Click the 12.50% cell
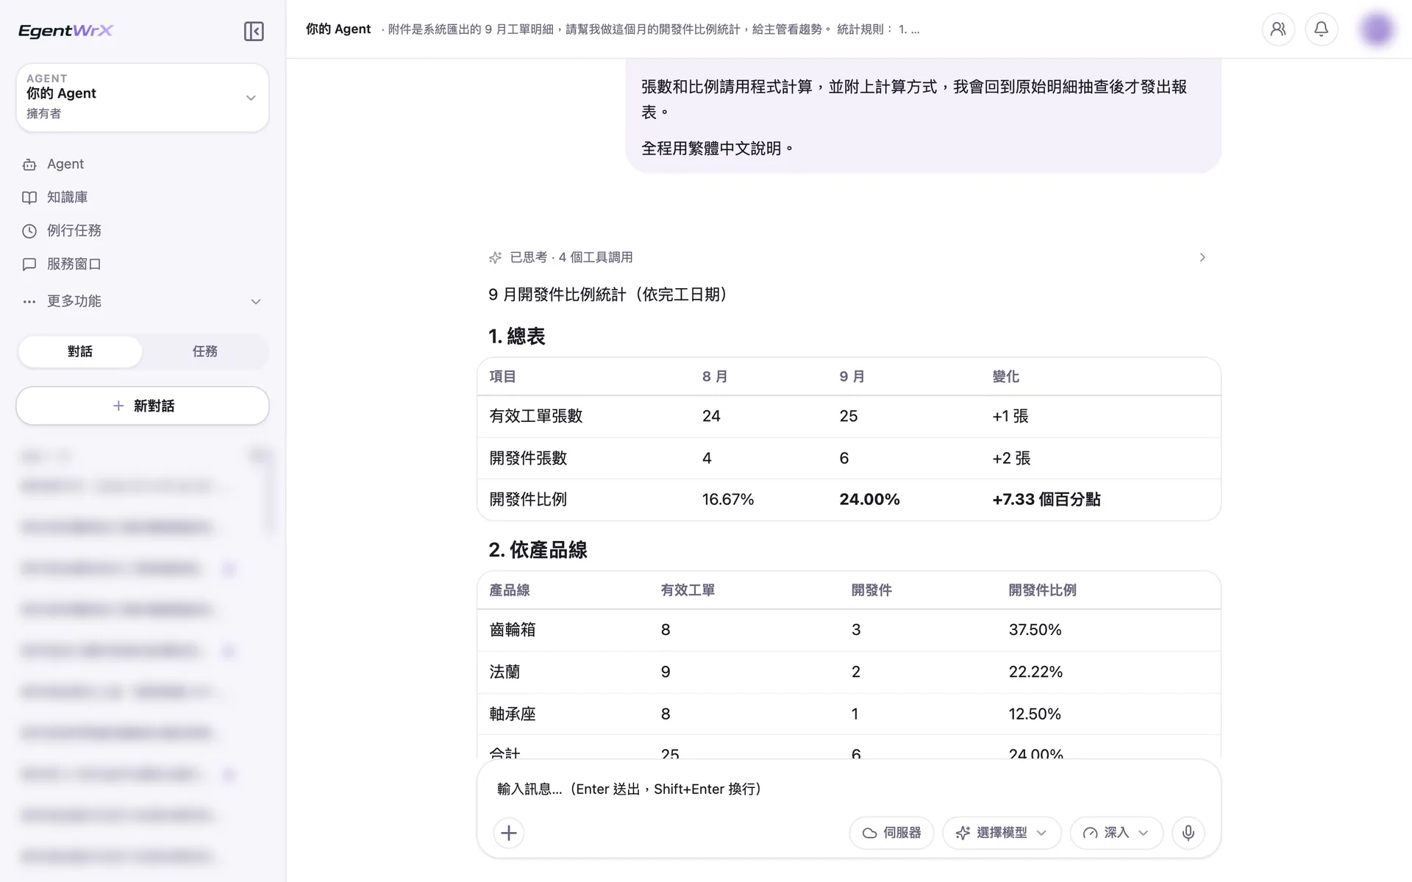Image resolution: width=1412 pixels, height=882 pixels. pyautogui.click(x=1035, y=714)
